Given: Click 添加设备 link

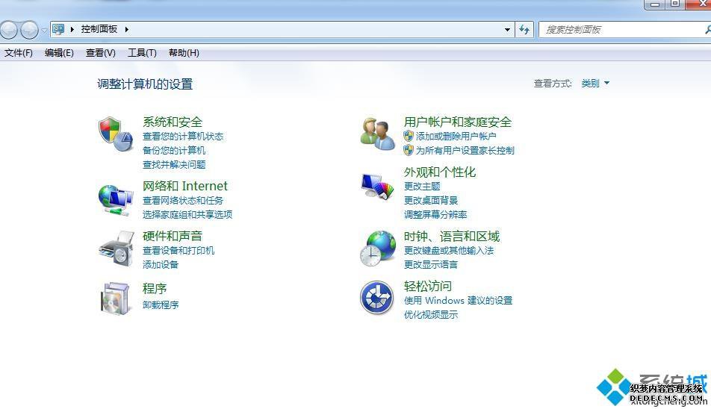Looking at the screenshot, I should [x=160, y=264].
